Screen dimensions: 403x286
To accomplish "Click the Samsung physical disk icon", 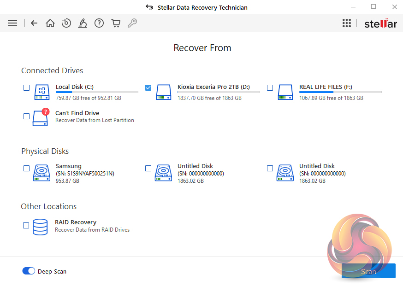I will [x=41, y=173].
